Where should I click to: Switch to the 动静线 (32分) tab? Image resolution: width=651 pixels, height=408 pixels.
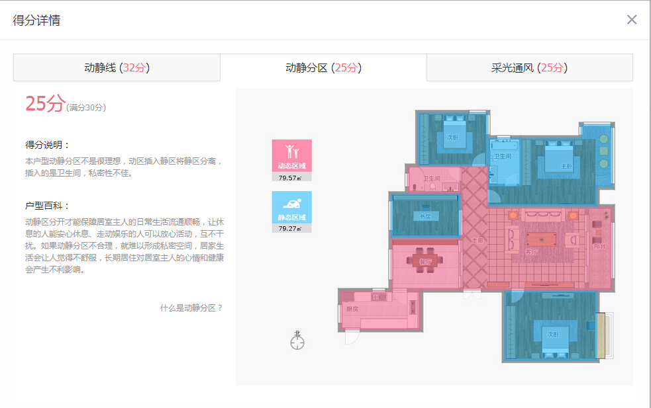coord(116,67)
